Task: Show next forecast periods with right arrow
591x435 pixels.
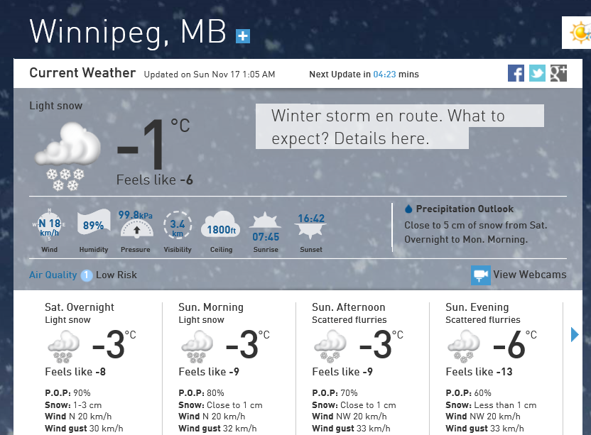Action: 575,334
